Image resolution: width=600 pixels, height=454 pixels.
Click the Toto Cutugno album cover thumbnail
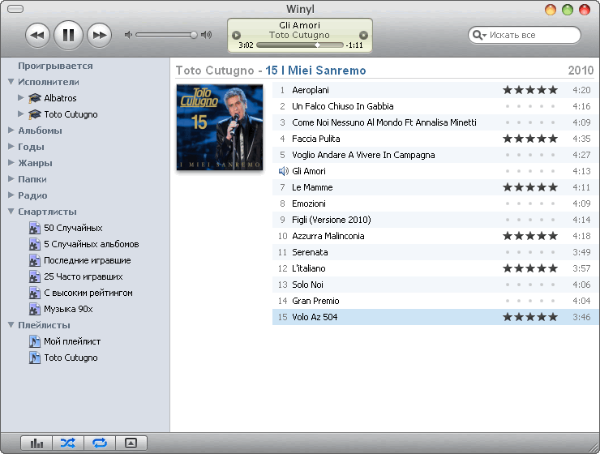(220, 126)
